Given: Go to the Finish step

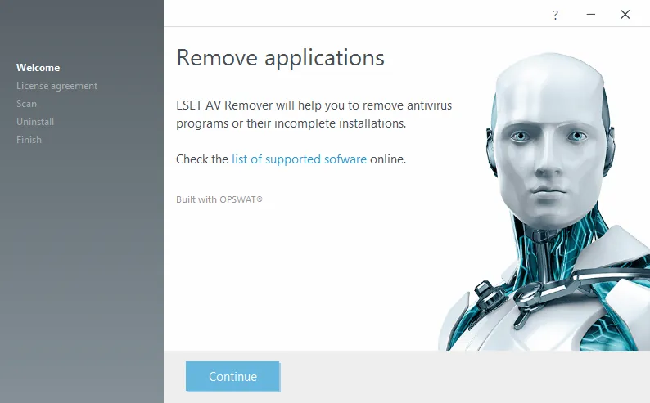Looking at the screenshot, I should [29, 140].
